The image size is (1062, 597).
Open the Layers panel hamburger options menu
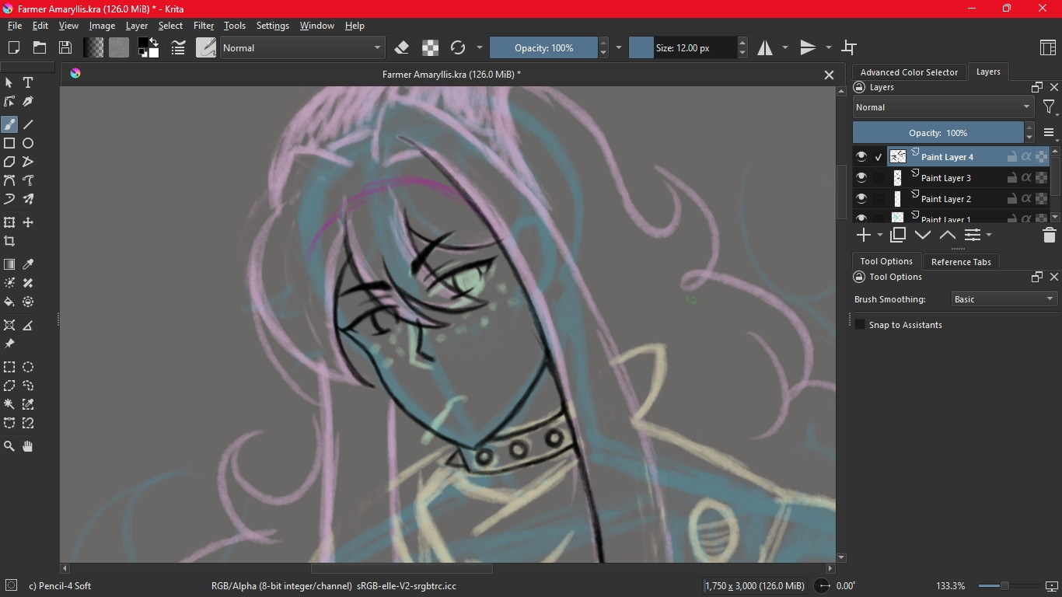pyautogui.click(x=1049, y=133)
